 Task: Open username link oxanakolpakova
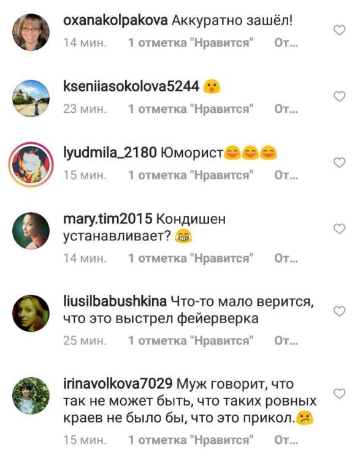(x=115, y=21)
